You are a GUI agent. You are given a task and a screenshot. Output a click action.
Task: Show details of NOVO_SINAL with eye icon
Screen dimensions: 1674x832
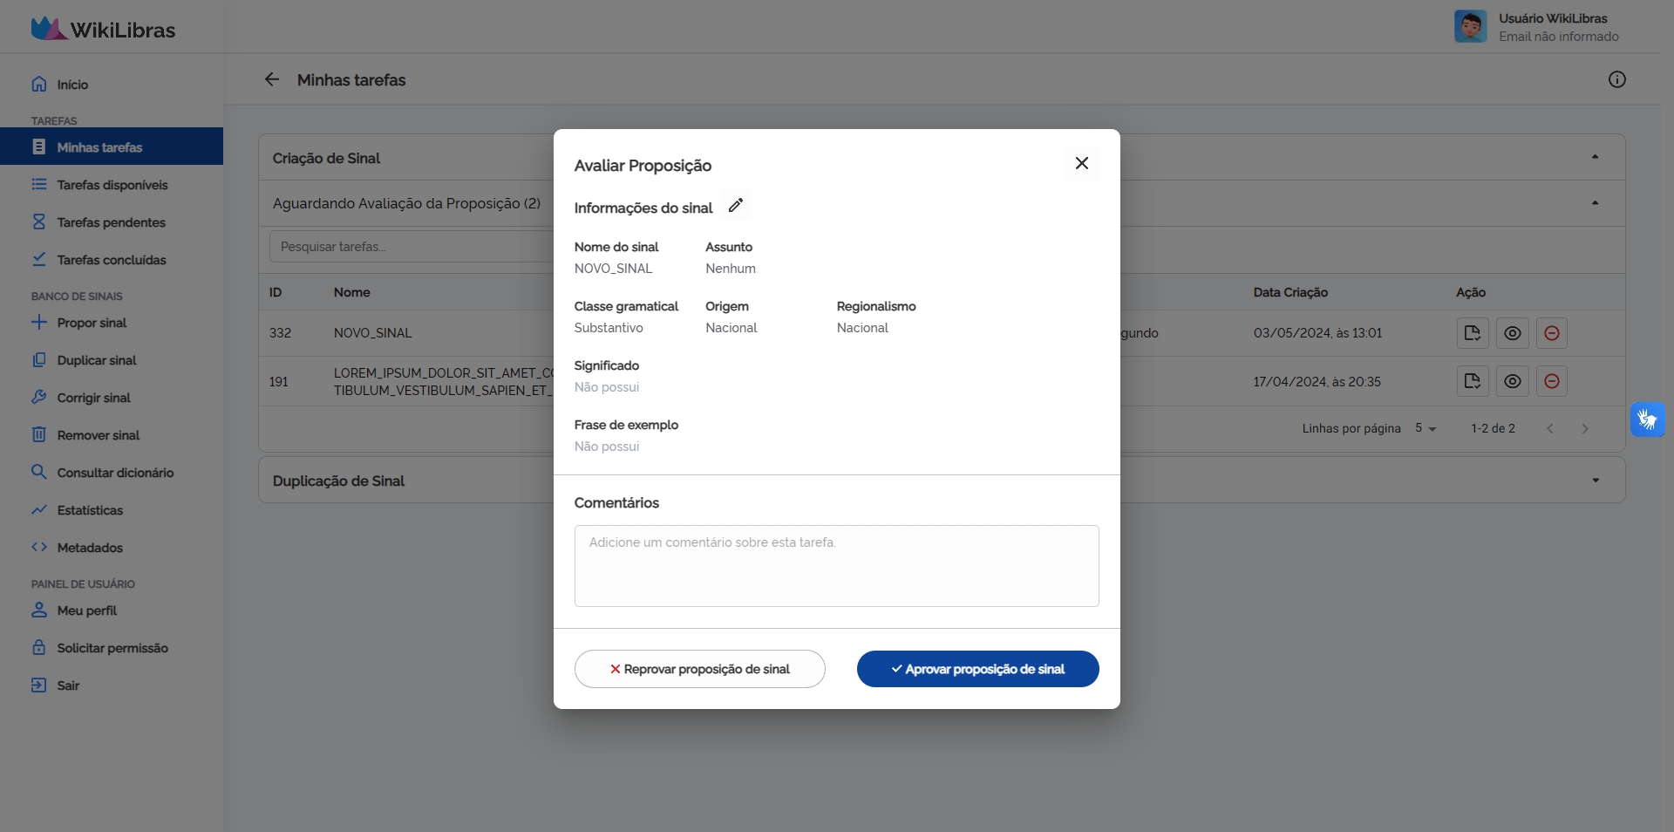(x=1512, y=333)
